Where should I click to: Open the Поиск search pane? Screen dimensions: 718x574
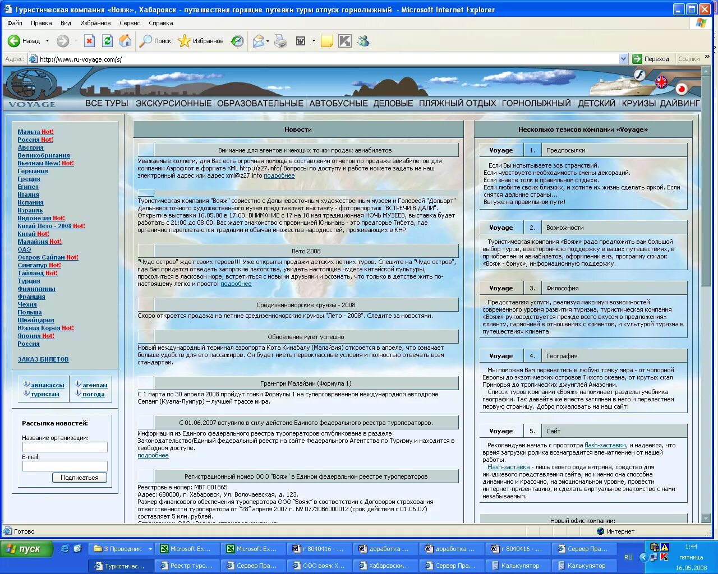click(x=155, y=41)
